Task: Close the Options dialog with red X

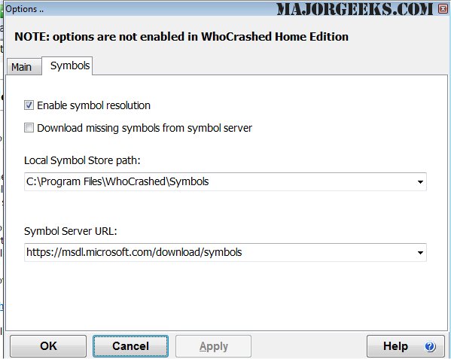Action: click(443, 8)
